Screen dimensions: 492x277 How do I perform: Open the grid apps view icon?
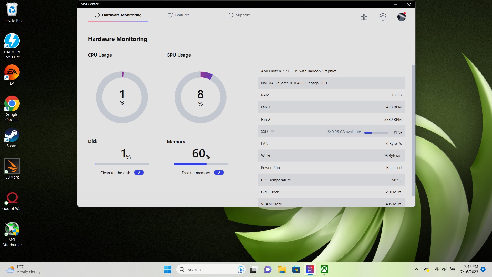[x=364, y=17]
